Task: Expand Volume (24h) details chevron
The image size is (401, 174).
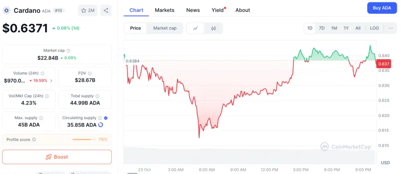Action: pos(51,81)
